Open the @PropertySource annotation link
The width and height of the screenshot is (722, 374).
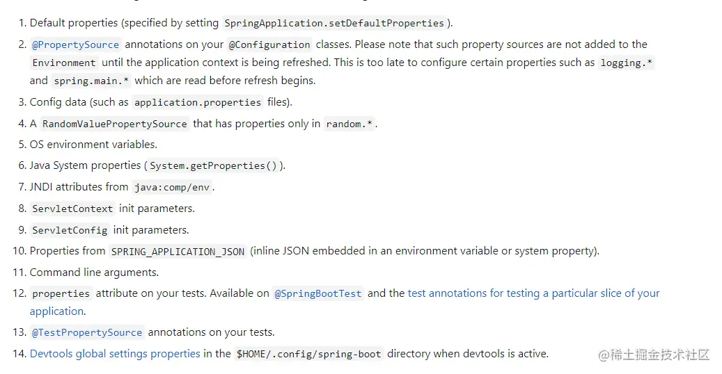(75, 44)
